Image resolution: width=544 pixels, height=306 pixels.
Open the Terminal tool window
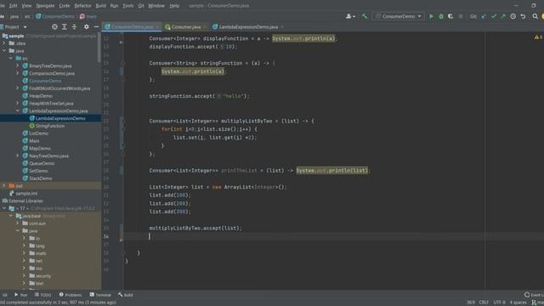click(x=100, y=295)
